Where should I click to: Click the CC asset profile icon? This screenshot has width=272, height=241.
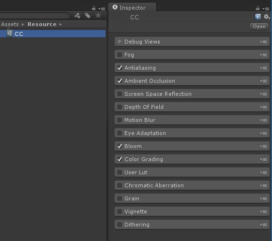tap(10, 33)
